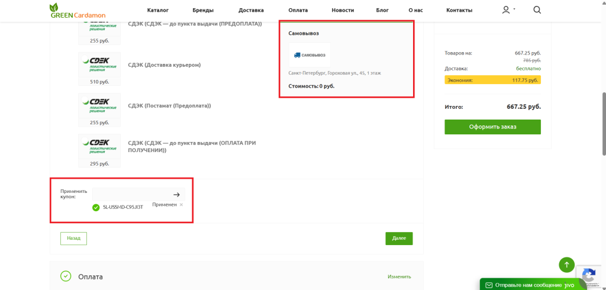Image resolution: width=606 pixels, height=290 pixels.
Task: Click the crossed-out 785 руб. price
Action: 532,60
